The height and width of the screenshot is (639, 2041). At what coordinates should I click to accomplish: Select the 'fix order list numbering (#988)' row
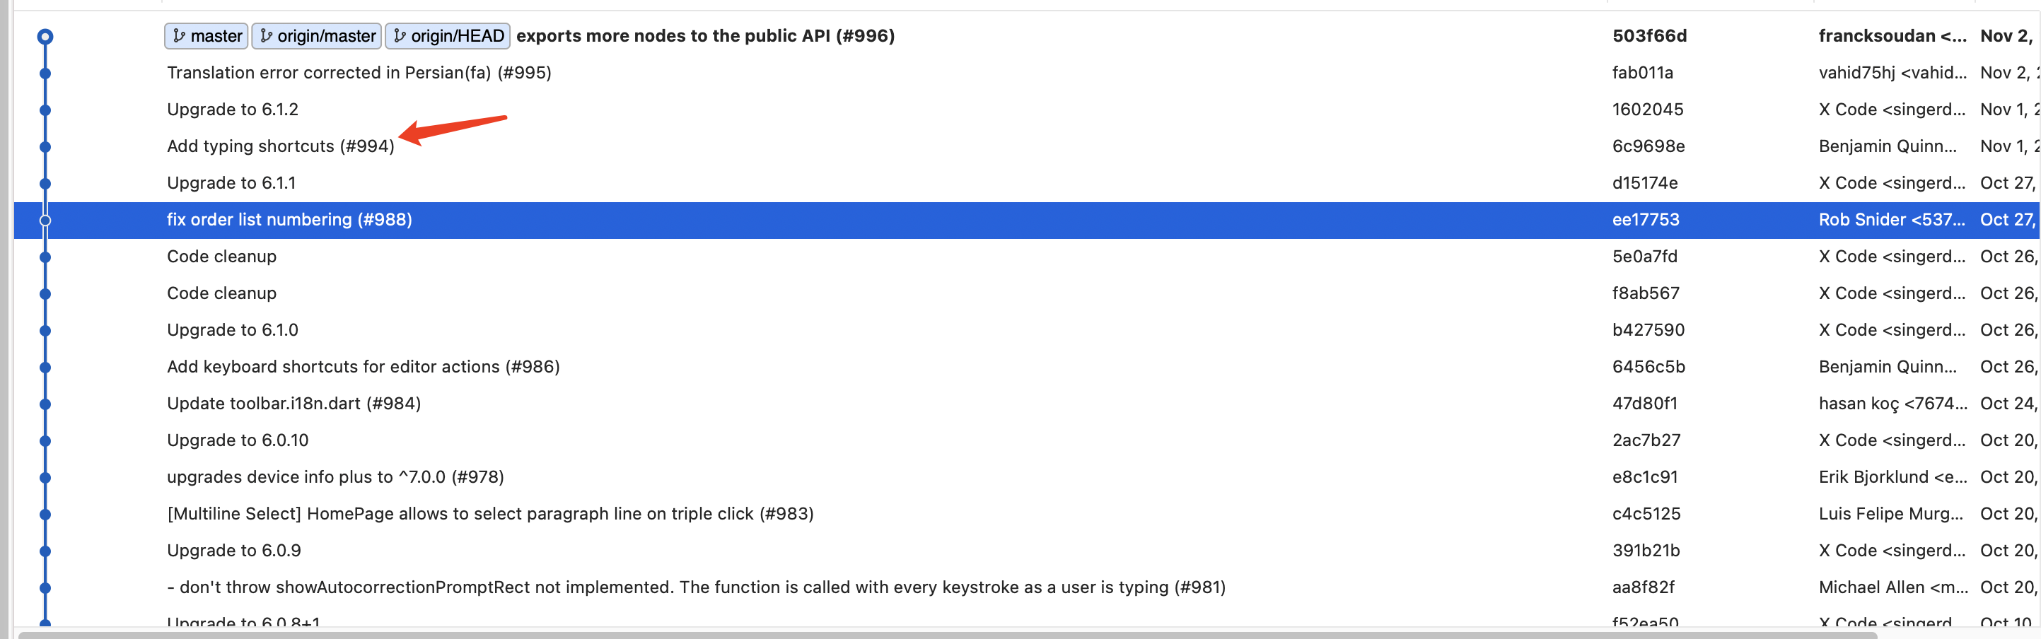[289, 219]
